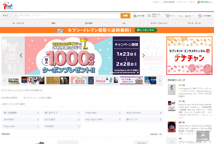Select the 関ジャニ∞ content button
Viewport: 214px width, 144px height.
(x=144, y=120)
